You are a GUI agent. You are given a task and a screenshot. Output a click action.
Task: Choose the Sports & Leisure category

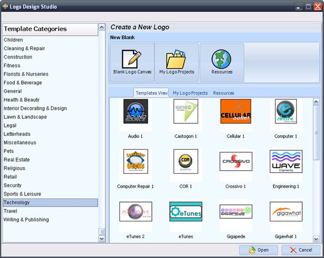coord(50,194)
